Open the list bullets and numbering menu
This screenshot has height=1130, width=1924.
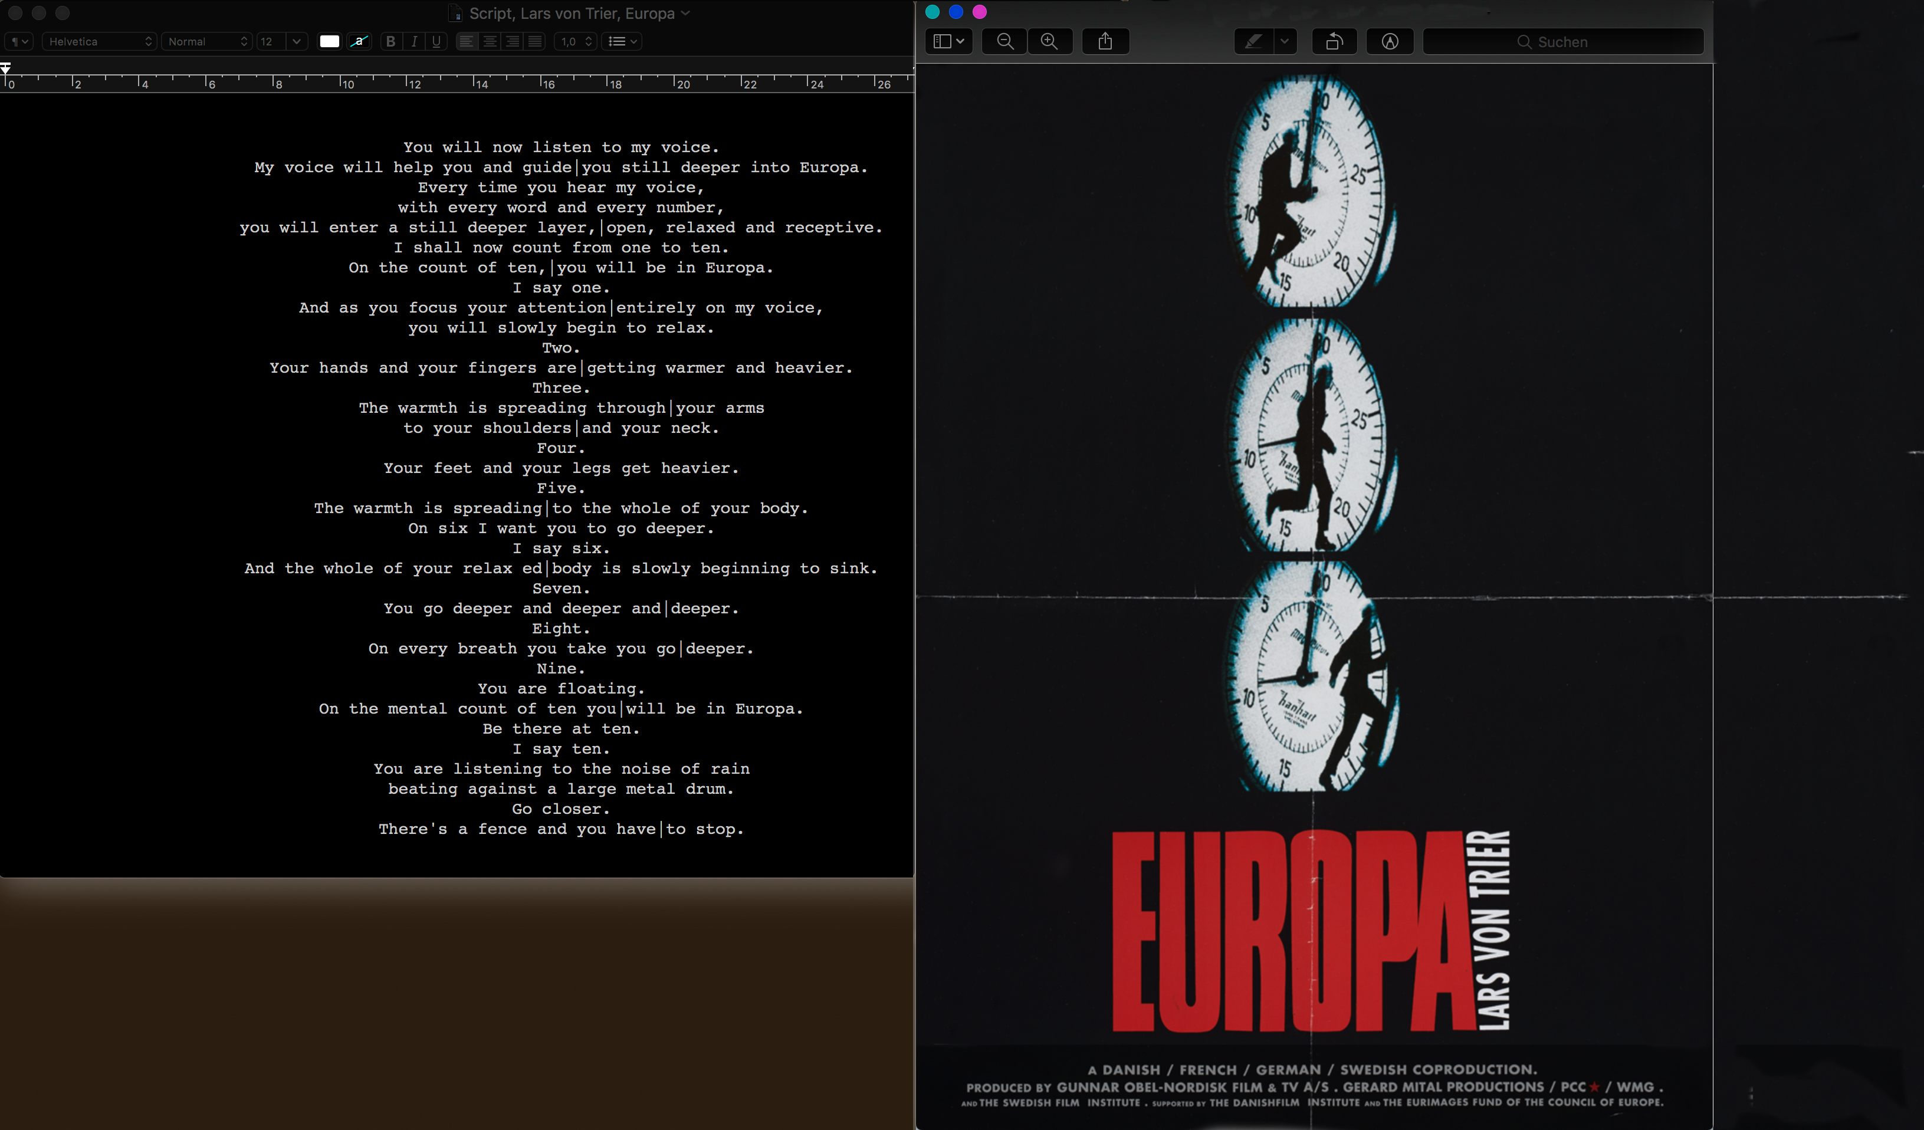[622, 41]
